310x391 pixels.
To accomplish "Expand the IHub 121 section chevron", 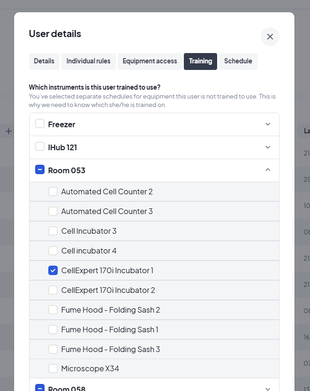I will tap(268, 147).
